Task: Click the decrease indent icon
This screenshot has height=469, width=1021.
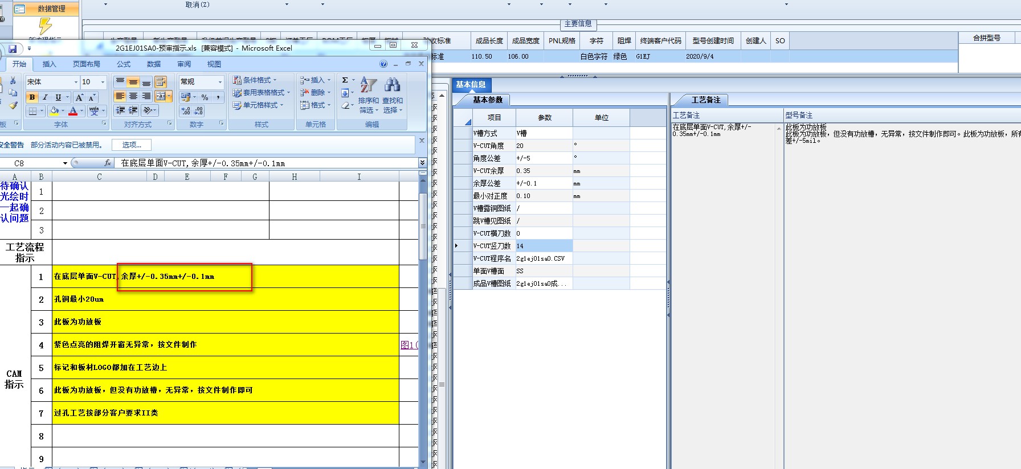Action: (x=120, y=110)
